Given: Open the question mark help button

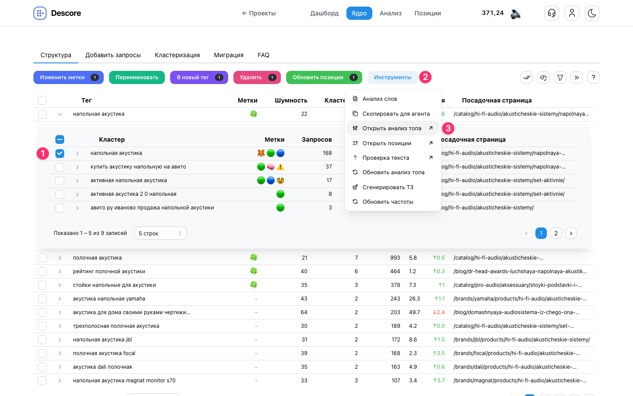Looking at the screenshot, I should click(x=593, y=77).
